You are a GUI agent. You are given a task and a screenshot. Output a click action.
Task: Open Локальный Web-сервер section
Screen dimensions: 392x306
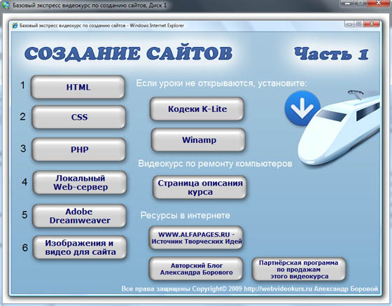[80, 183]
